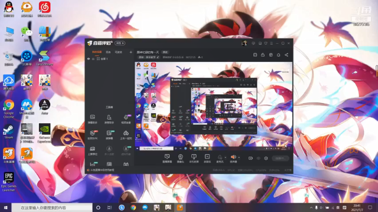The image size is (378, 212).
Task: Click the start streaming button
Action: click(x=281, y=158)
